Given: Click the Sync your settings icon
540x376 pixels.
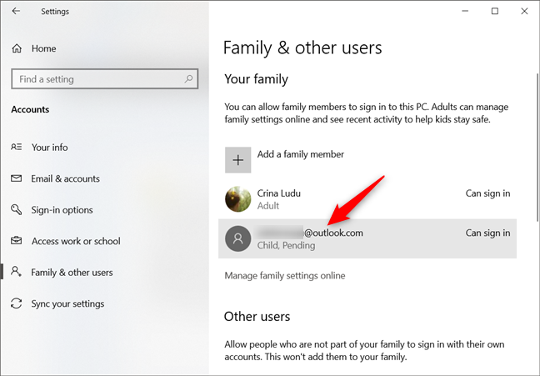Looking at the screenshot, I should tap(17, 303).
